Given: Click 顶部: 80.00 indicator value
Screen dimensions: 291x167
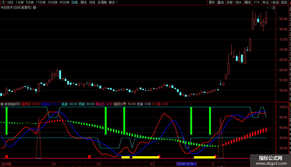Looking at the screenshot, I should [x=86, y=104].
